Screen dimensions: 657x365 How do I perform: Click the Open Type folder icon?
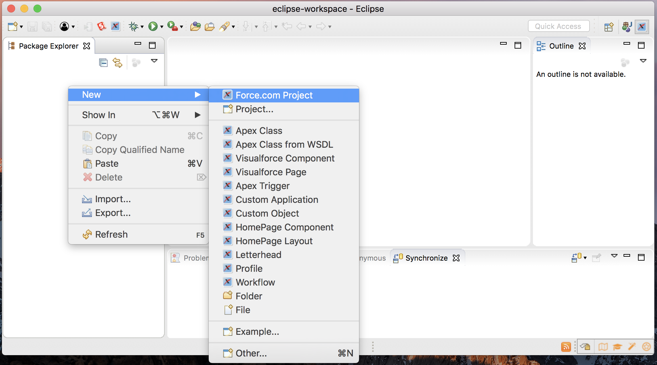[195, 26]
